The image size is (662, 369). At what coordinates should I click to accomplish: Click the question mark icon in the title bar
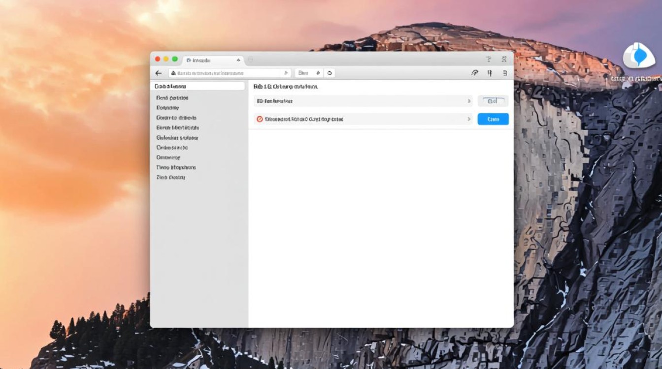coord(489,59)
